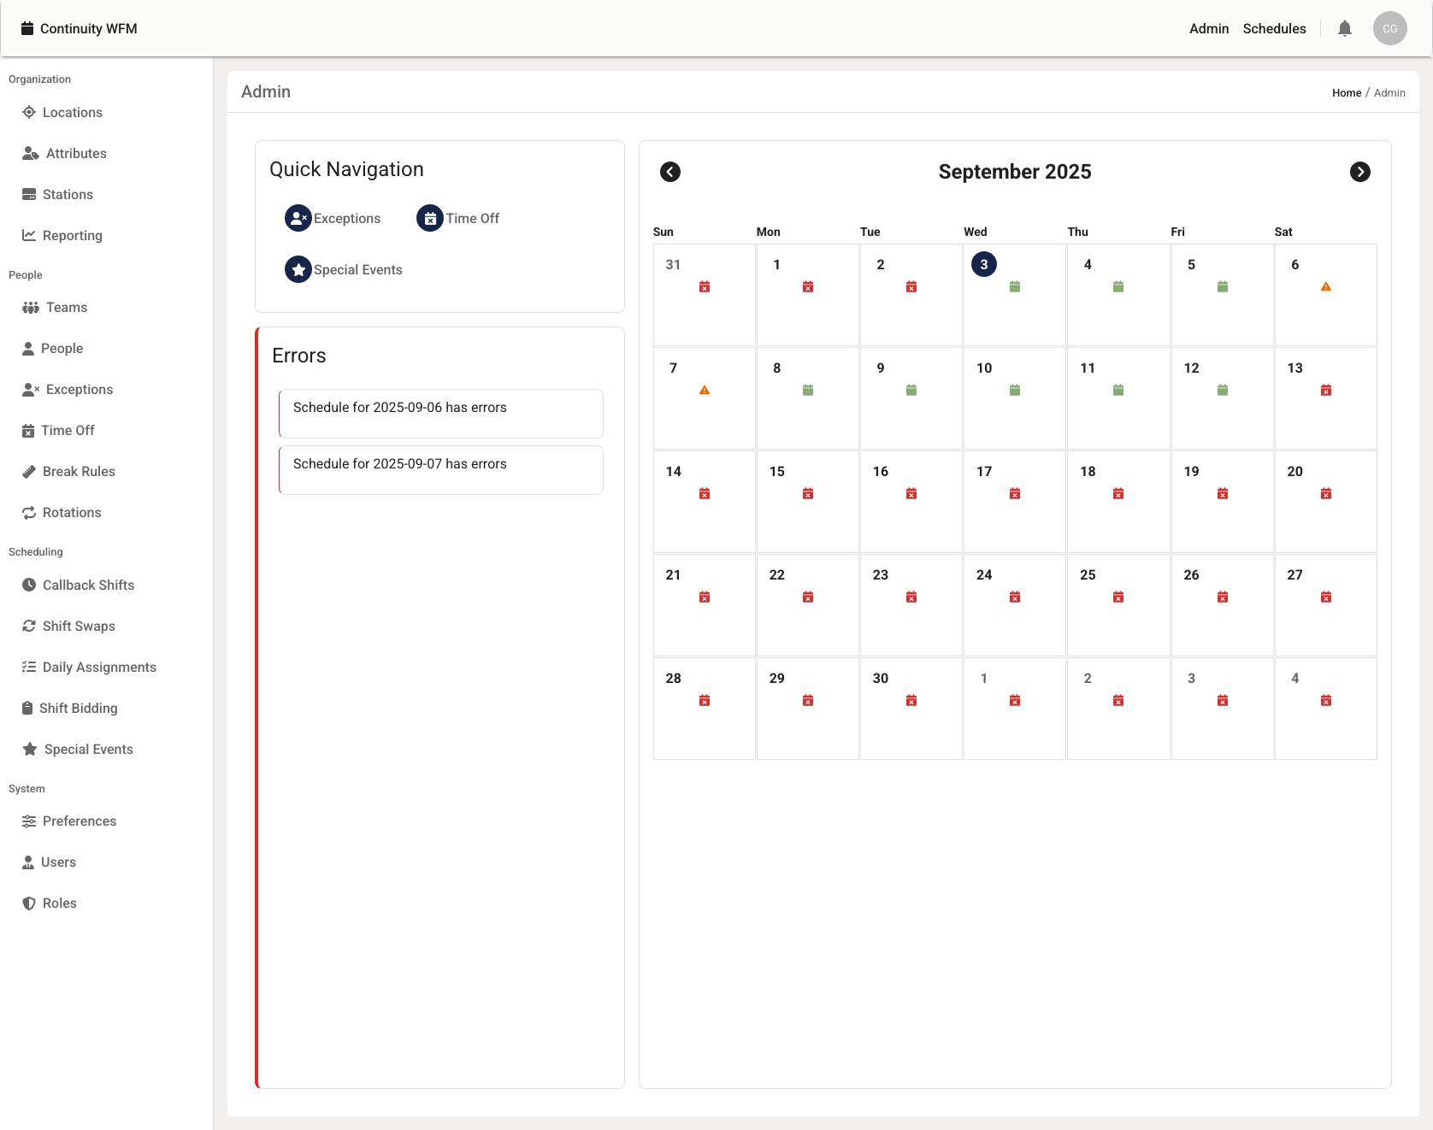The height and width of the screenshot is (1130, 1433).
Task: Click red missing schedule icon on September 1
Action: coord(808,286)
